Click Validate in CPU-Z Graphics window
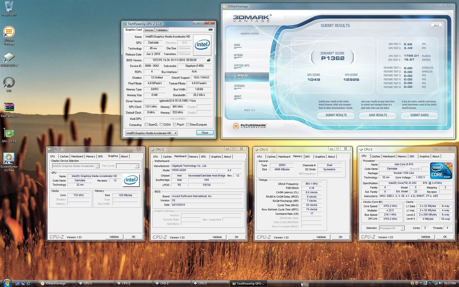The image size is (459, 287). click(114, 237)
